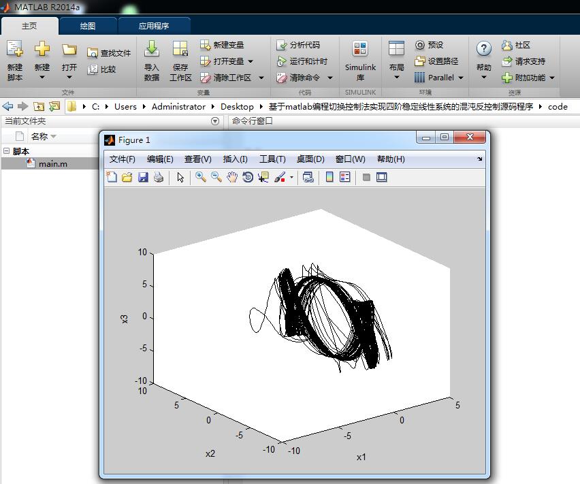This screenshot has height=484, width=580.
Task: Open Tools (工具) menu in Figure 1
Action: point(272,159)
